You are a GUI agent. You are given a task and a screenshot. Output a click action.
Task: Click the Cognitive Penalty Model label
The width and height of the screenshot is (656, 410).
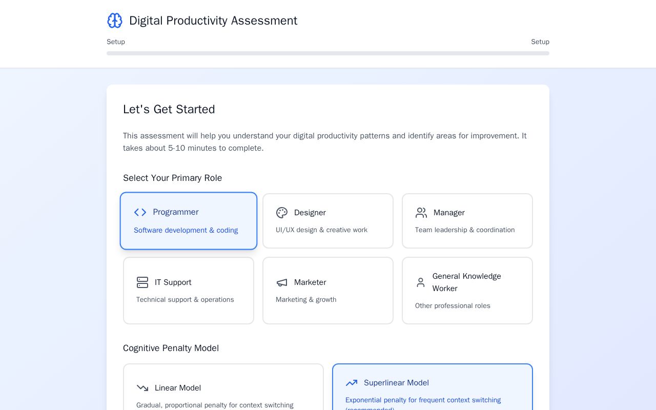pos(171,348)
